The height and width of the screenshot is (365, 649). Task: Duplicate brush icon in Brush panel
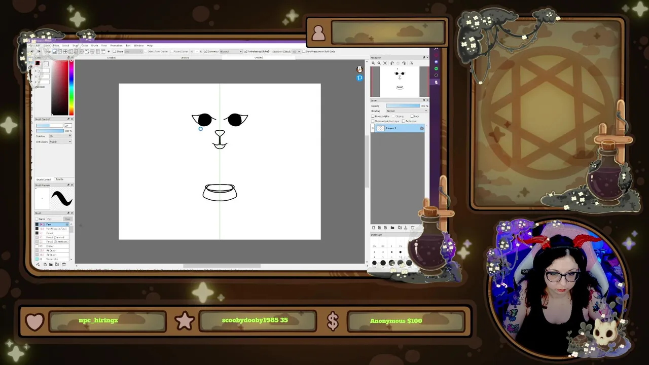57,264
